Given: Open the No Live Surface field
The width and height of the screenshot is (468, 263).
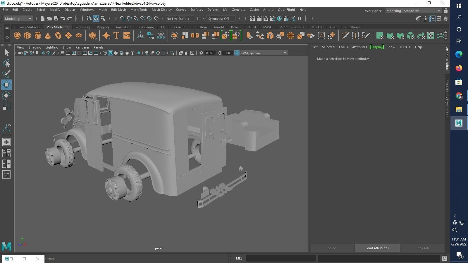Looking at the screenshot, I should pos(179,19).
